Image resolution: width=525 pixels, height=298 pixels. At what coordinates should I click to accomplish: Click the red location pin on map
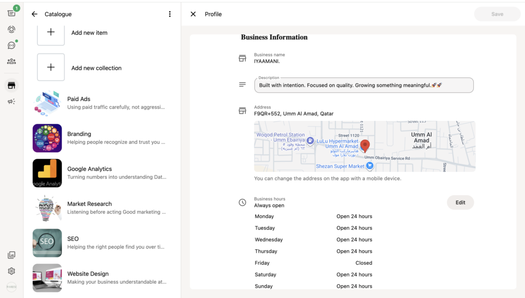point(365,146)
